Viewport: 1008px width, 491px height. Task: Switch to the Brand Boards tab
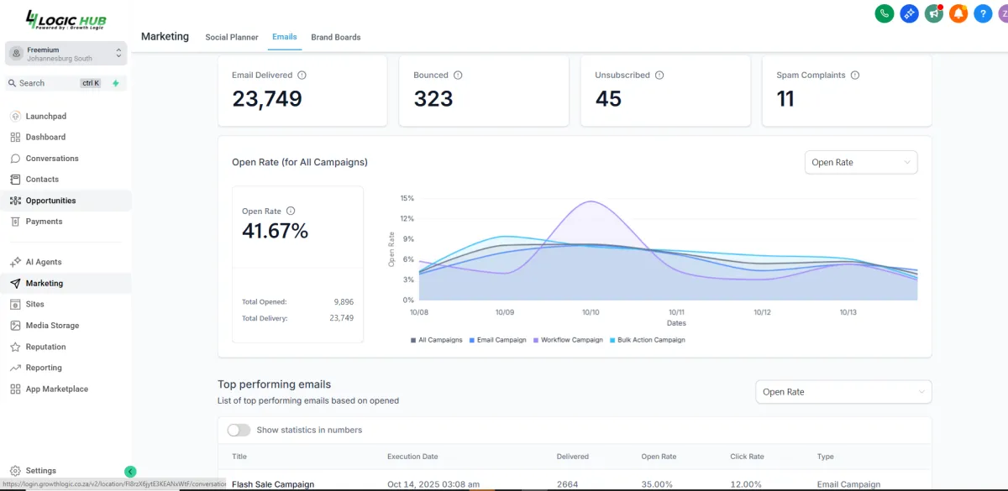click(x=336, y=37)
